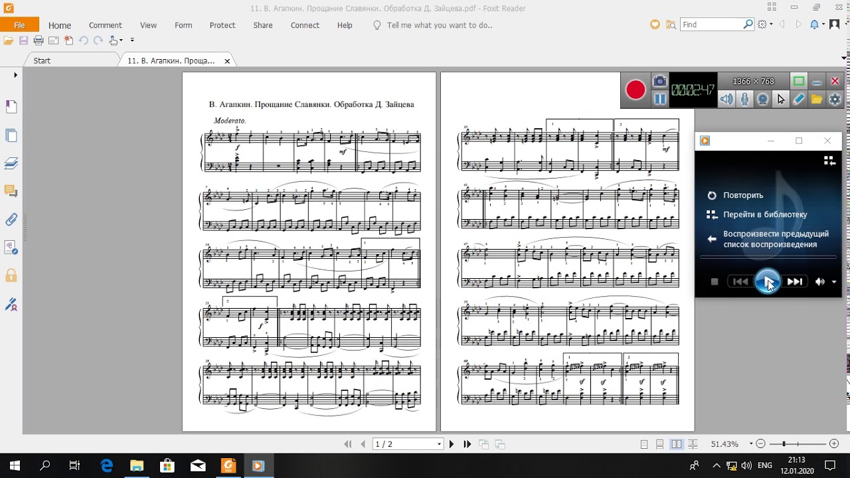Screen dimensions: 850x478
Task: Open the Share ribbon tab
Action: coord(263,25)
